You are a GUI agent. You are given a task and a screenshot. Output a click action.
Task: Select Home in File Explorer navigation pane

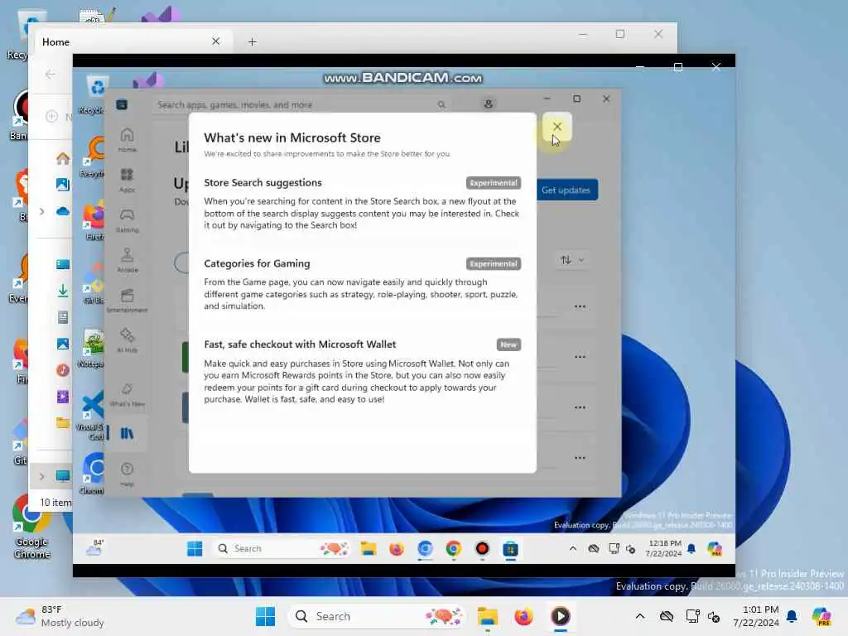(63, 158)
